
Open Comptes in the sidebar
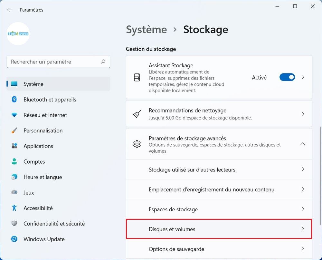click(x=34, y=162)
